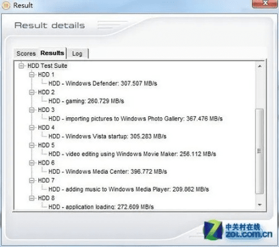Screen dimensions: 279x247
Task: Collapse the HDD 4 node
Action: 32,128
